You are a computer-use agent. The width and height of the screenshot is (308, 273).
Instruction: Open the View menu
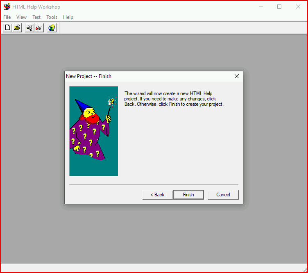[x=21, y=17]
